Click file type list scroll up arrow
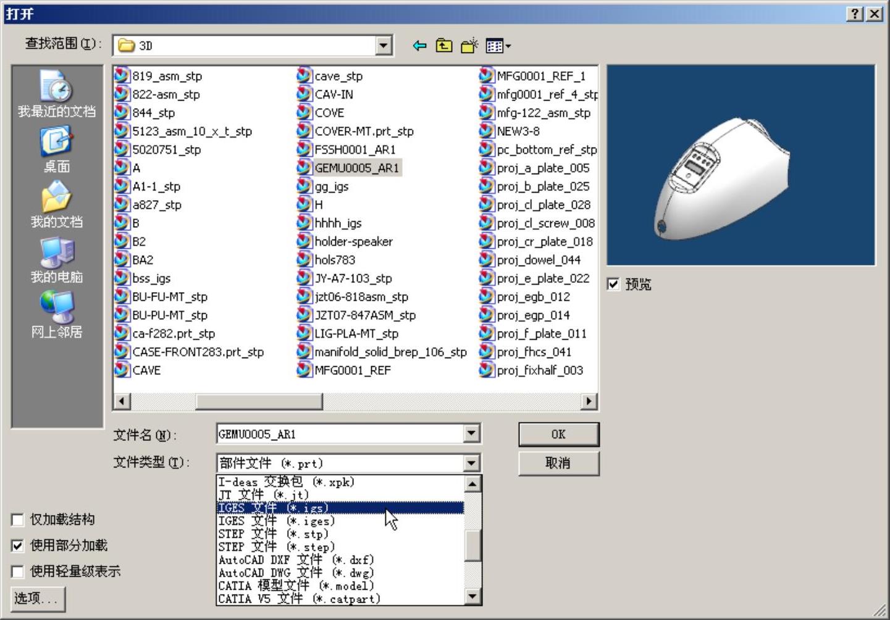Viewport: 890px width, 620px height. (472, 484)
